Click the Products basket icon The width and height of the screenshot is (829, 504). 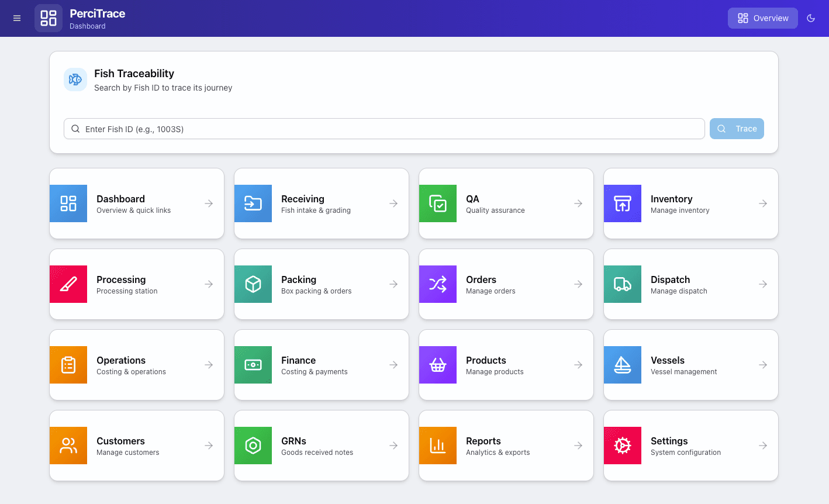coord(438,365)
